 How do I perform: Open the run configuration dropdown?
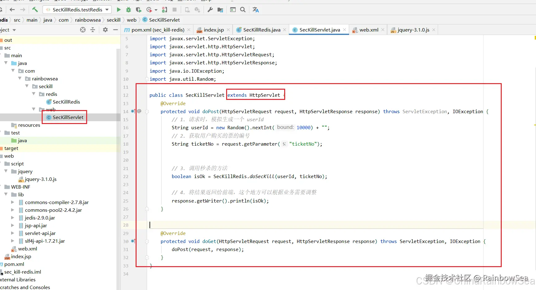coord(107,10)
